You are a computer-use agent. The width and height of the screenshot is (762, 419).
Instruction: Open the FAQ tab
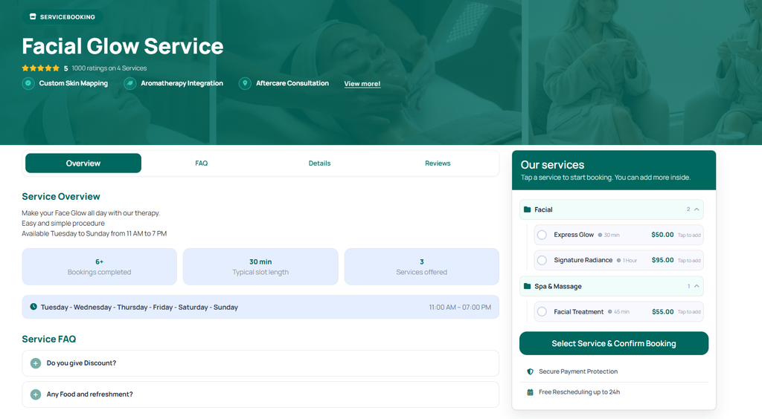(x=201, y=163)
